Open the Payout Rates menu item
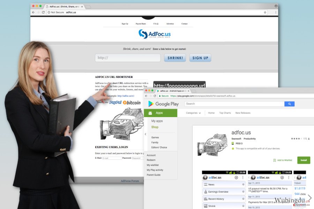The height and width of the screenshot is (209, 314). pos(141,24)
